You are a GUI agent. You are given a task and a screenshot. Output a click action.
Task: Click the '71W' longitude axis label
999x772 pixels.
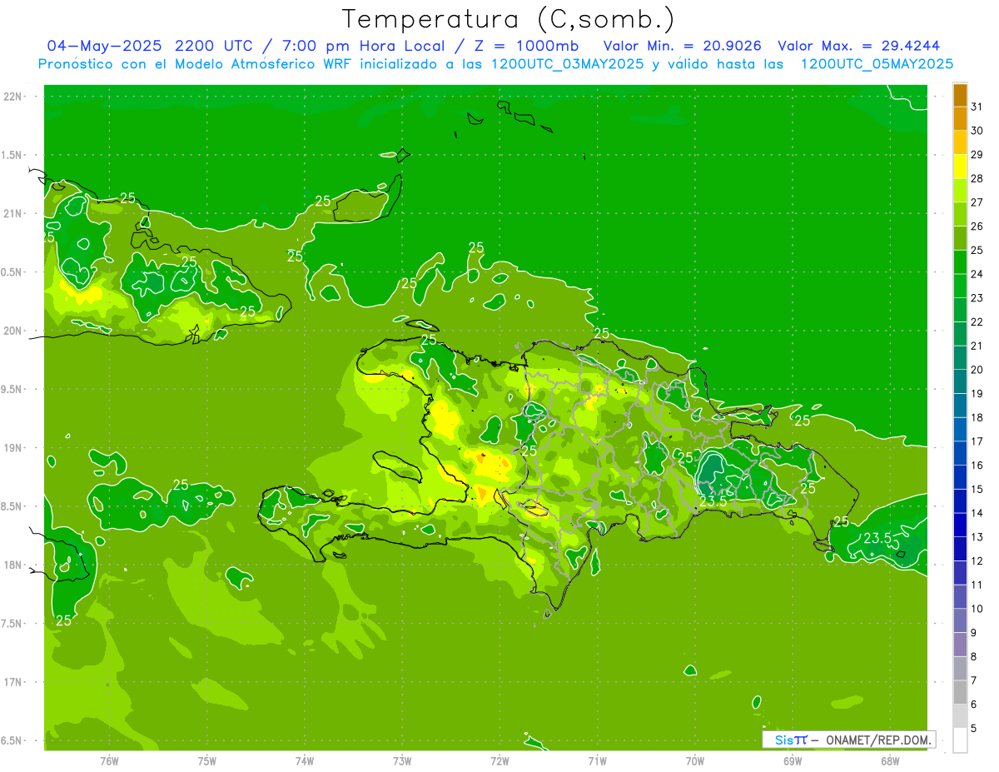597,760
